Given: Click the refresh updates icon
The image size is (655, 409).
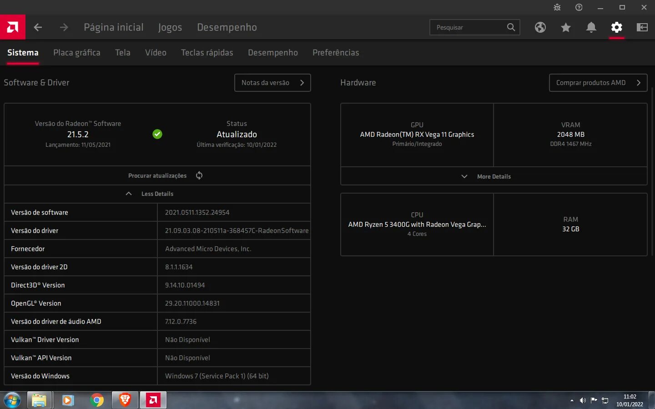Looking at the screenshot, I should tap(199, 175).
